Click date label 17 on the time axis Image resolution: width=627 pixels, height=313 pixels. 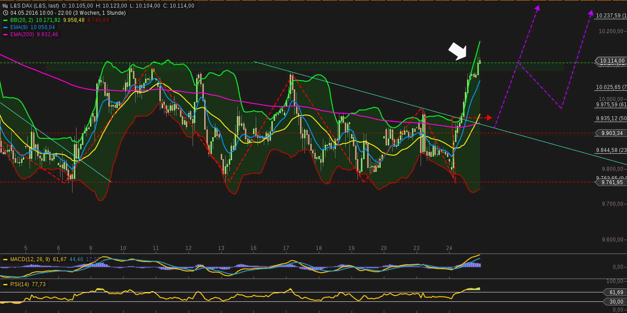(x=286, y=248)
